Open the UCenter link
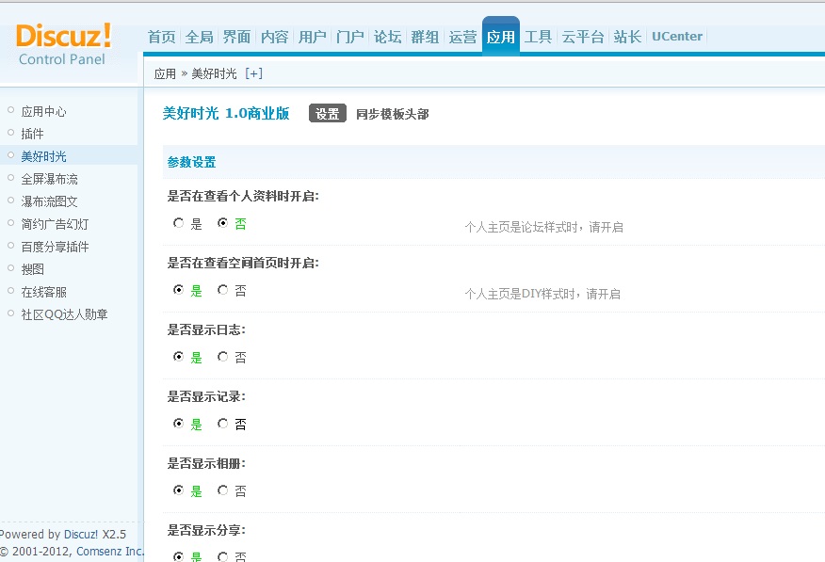This screenshot has width=825, height=562. point(677,37)
